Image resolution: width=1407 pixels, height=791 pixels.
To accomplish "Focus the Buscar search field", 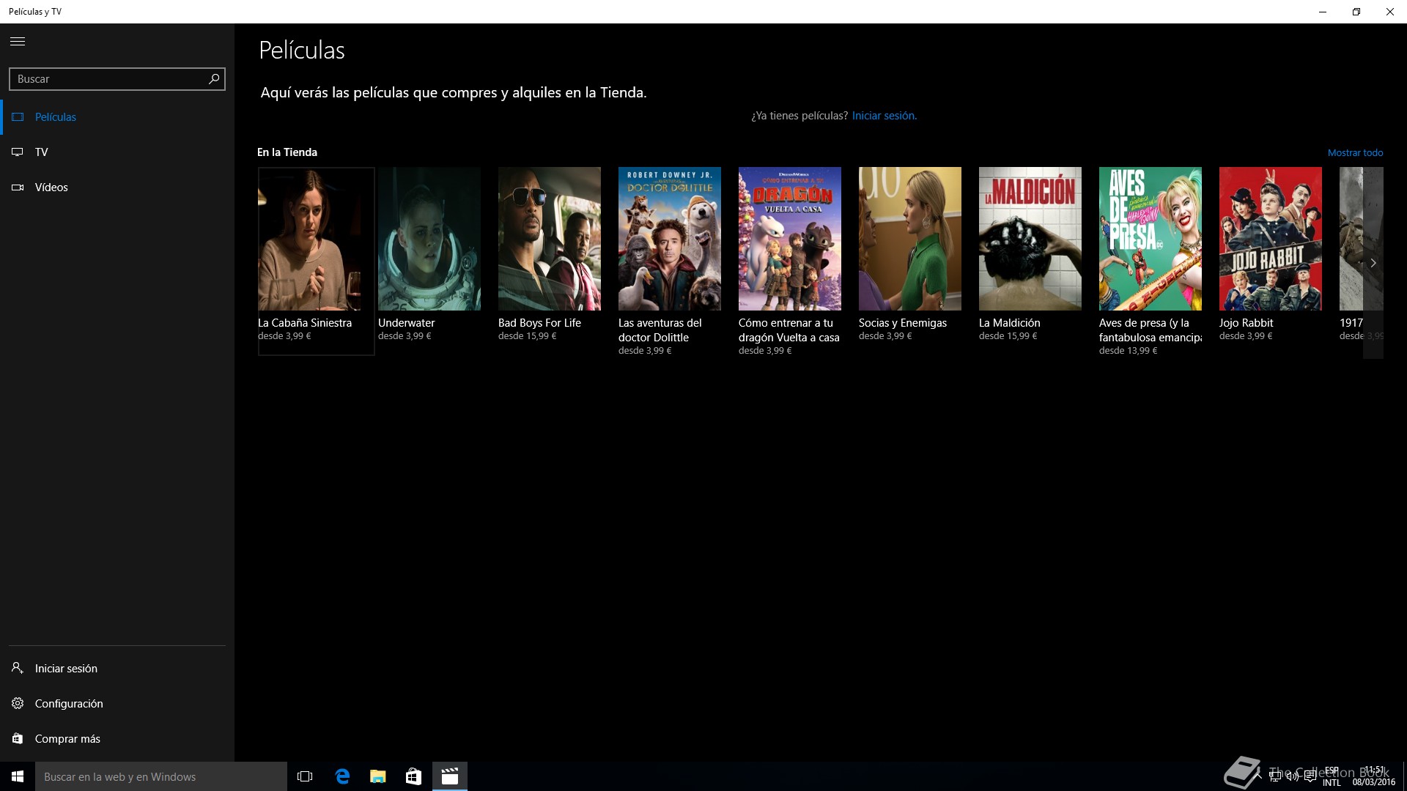I will 117,79.
